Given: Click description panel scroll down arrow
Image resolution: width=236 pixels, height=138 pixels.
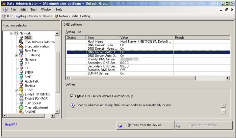Looking at the screenshot, I should tap(223, 112).
